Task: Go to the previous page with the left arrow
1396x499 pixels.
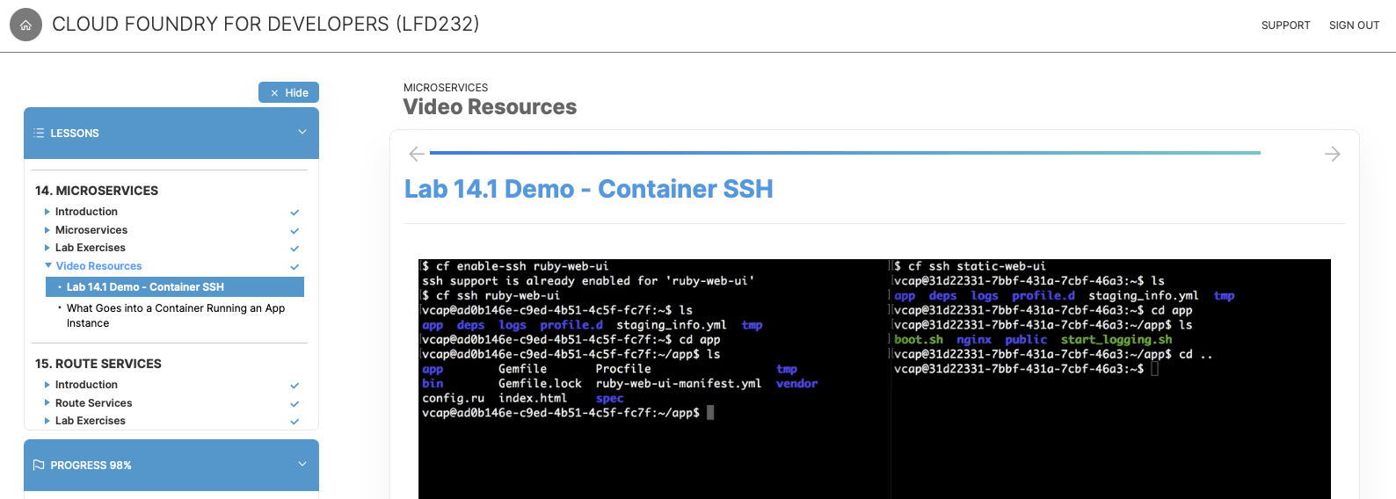Action: coord(417,154)
